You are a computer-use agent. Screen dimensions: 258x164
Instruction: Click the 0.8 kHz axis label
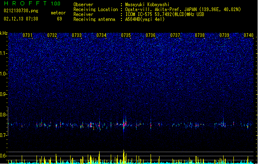(x=3, y=115)
